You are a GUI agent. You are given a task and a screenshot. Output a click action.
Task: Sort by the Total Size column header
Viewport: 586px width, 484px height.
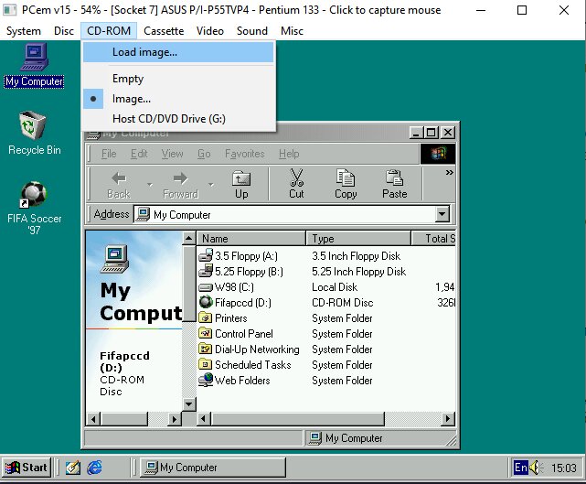click(x=433, y=238)
